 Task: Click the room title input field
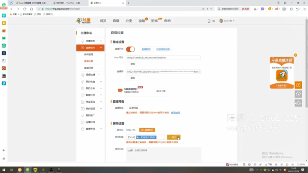coord(145,137)
